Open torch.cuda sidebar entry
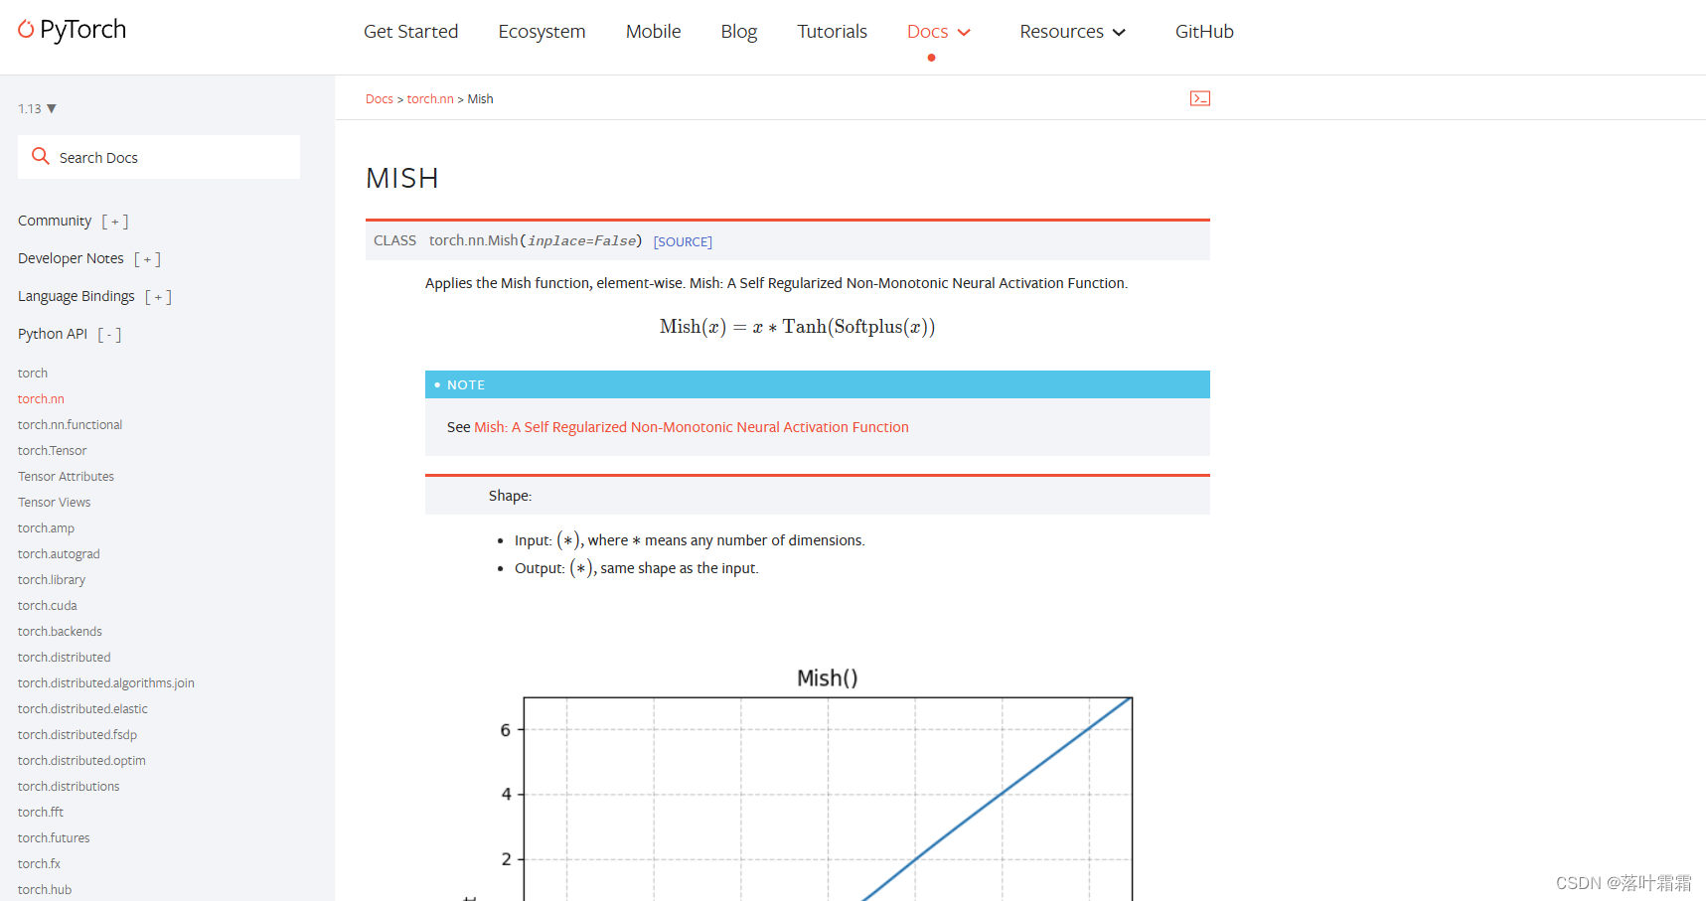The image size is (1706, 901). [x=47, y=606]
